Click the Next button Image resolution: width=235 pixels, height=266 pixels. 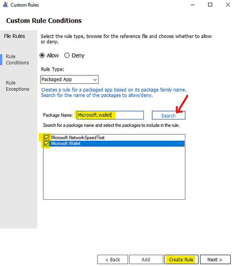tap(215, 259)
